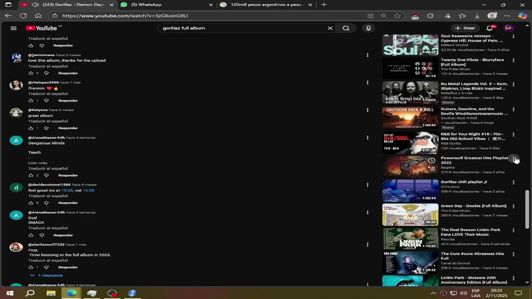Open R&B for Your Night thumbnail
Screen dimensions: 532x299
click(410, 142)
